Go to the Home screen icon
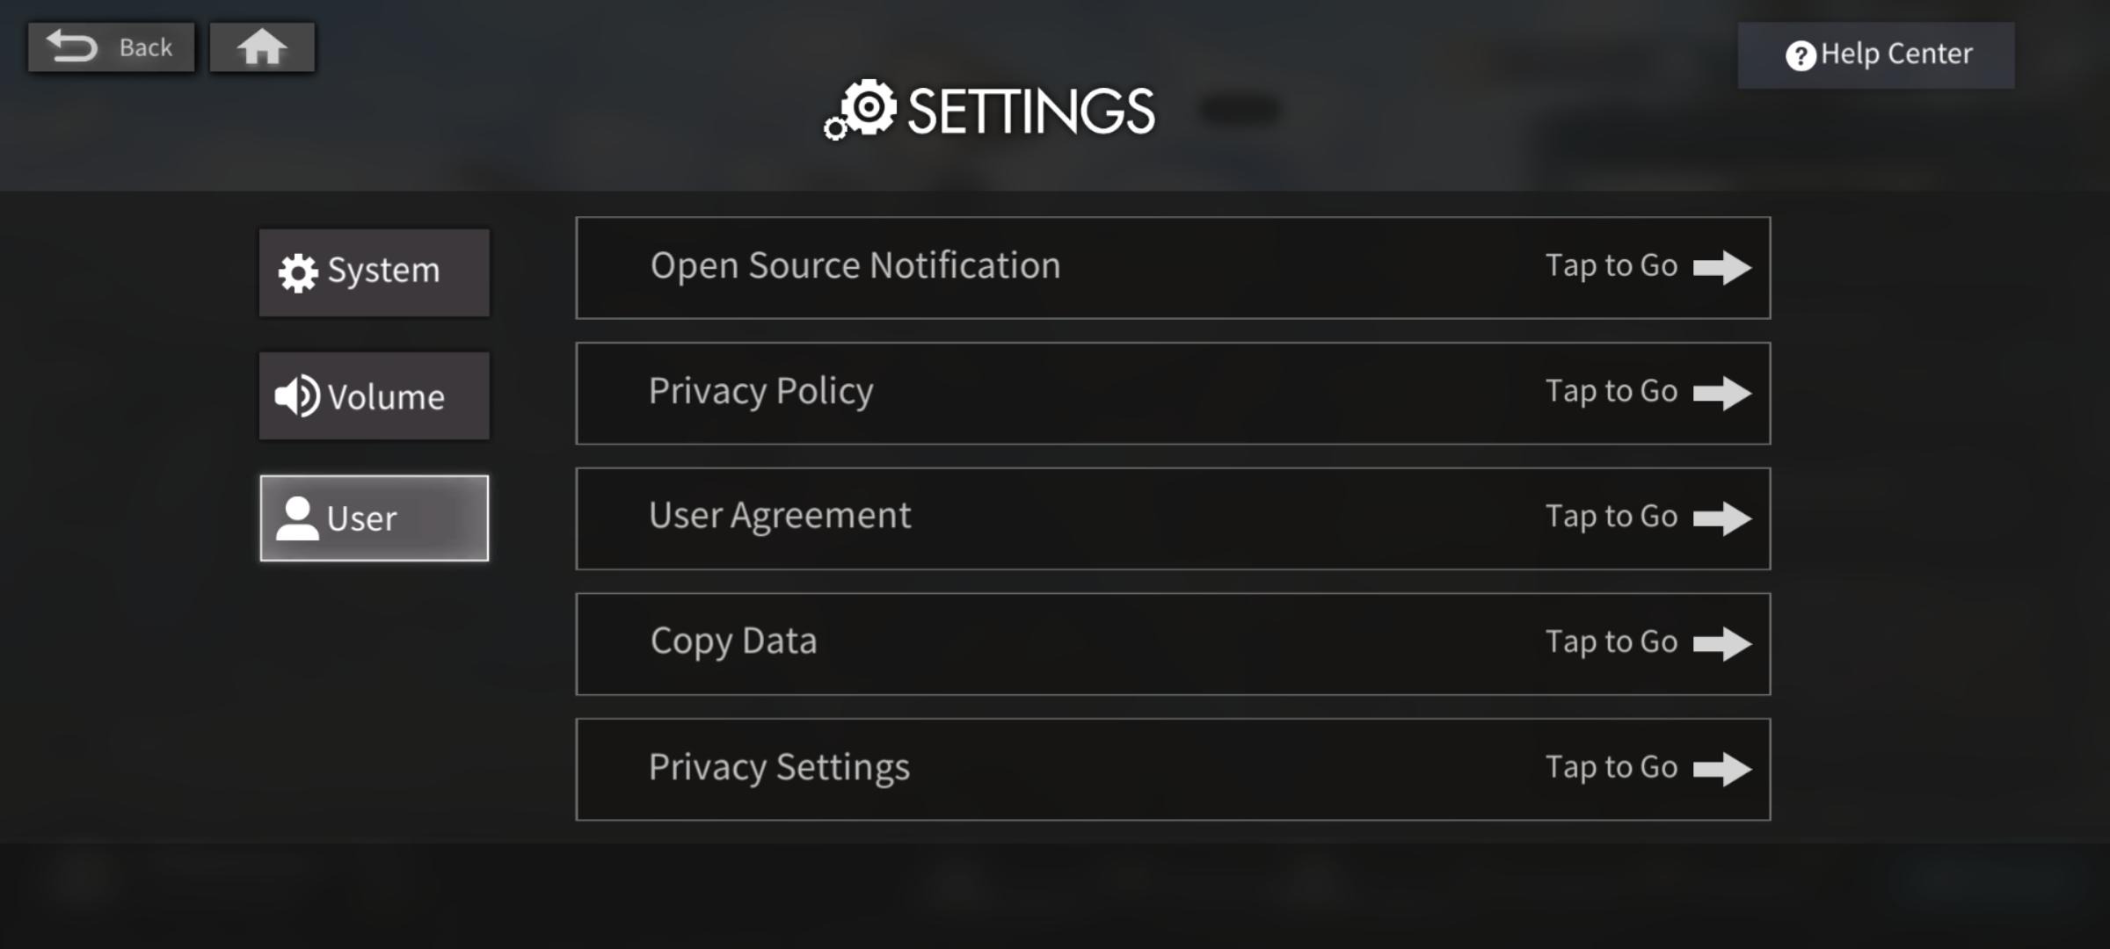2110x949 pixels. click(261, 47)
